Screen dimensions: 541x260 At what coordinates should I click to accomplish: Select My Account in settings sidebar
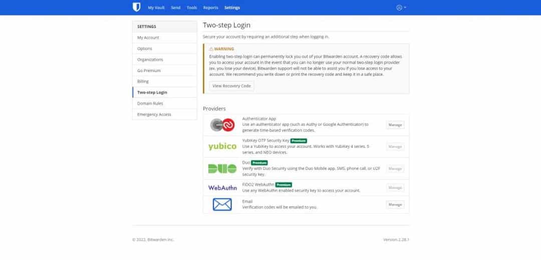pyautogui.click(x=148, y=38)
